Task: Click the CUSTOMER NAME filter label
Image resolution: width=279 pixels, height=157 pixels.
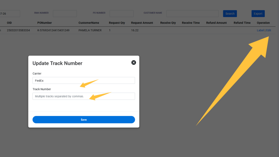Action: (x=153, y=13)
